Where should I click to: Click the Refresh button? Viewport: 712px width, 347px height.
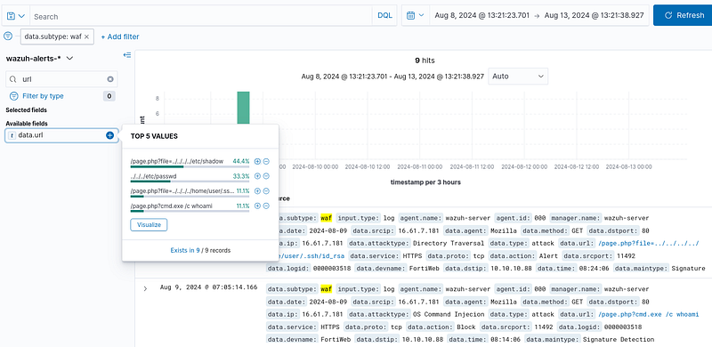pyautogui.click(x=684, y=15)
